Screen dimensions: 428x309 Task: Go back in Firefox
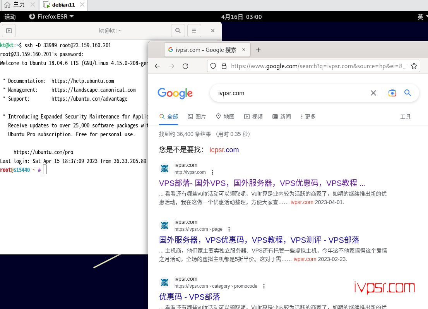click(x=158, y=66)
